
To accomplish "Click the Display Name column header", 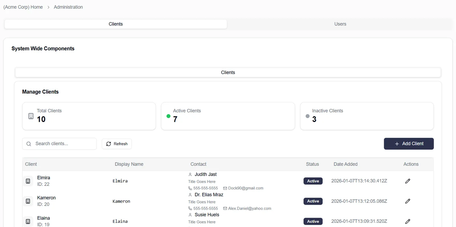I will pyautogui.click(x=129, y=164).
